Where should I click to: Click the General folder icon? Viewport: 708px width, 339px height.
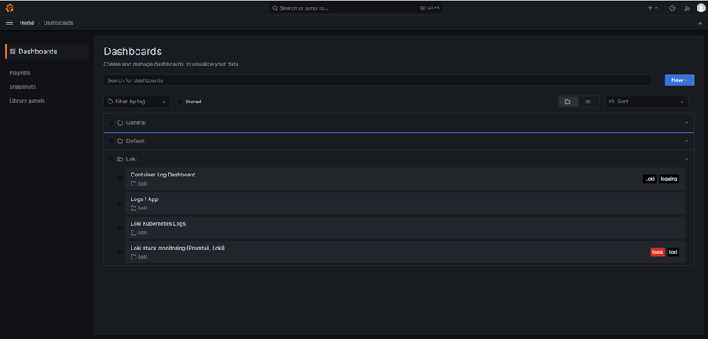(x=121, y=123)
